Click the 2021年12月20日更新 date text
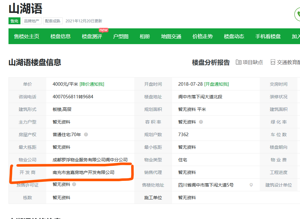Viewport: 300px width, 219px height. pyautogui.click(x=84, y=21)
